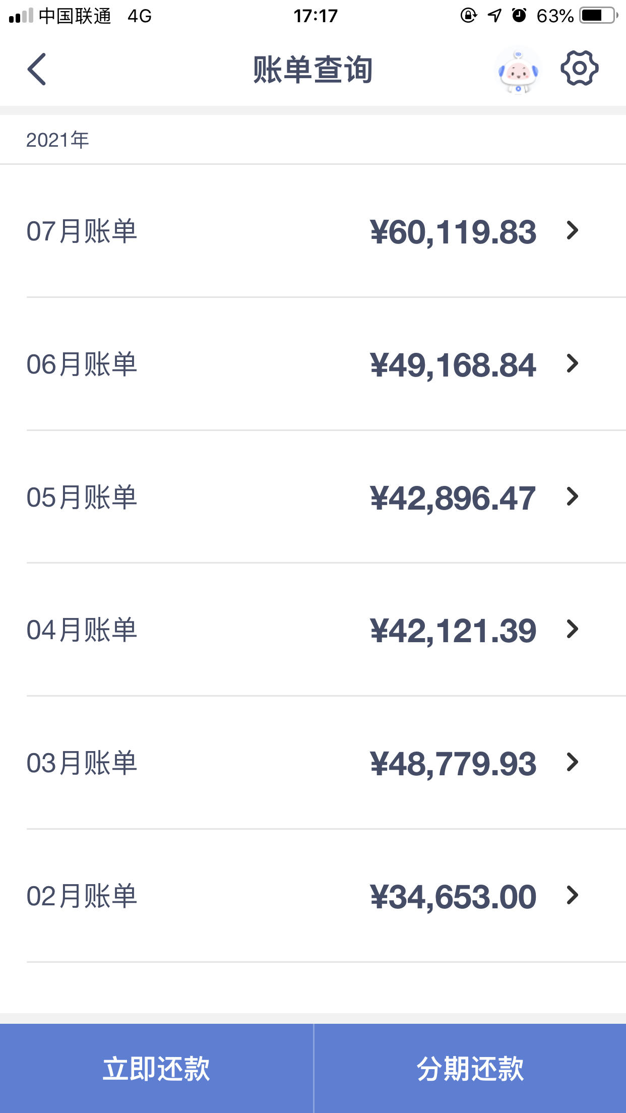Select the ¥60,119.83 amount
The height and width of the screenshot is (1113, 626).
click(453, 232)
